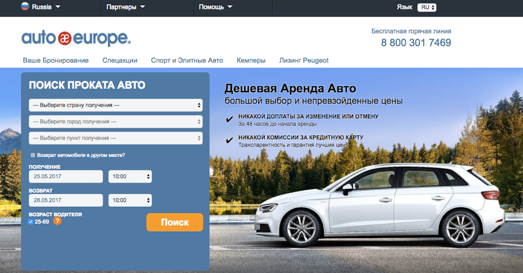
Task: Adjust the pickup time 10:00 stepper
Action: coord(130,176)
